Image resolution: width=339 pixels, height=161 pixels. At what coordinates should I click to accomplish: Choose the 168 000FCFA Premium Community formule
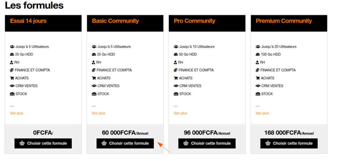pyautogui.click(x=289, y=143)
